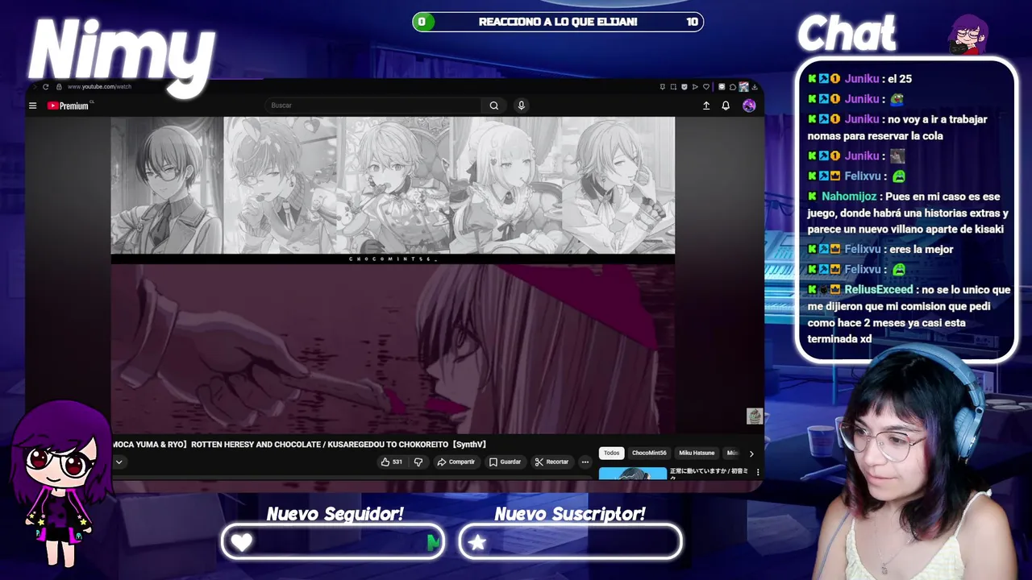Click the small channel watermark in video corner

point(755,416)
